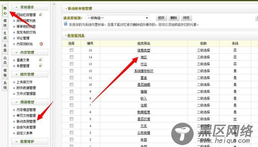Switch to the 模块 side tab
258x147 pixels.
coord(5,23)
